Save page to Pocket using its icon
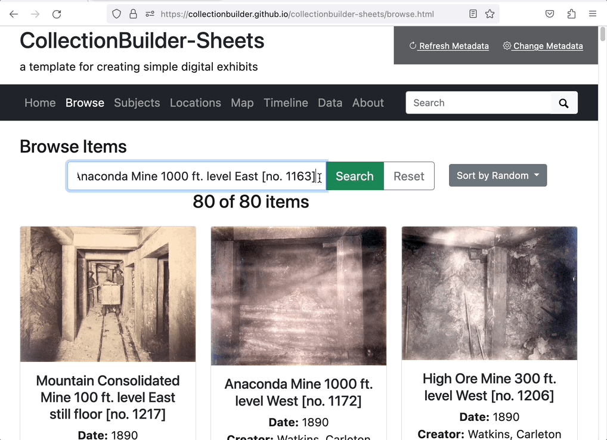The width and height of the screenshot is (607, 440). (549, 14)
